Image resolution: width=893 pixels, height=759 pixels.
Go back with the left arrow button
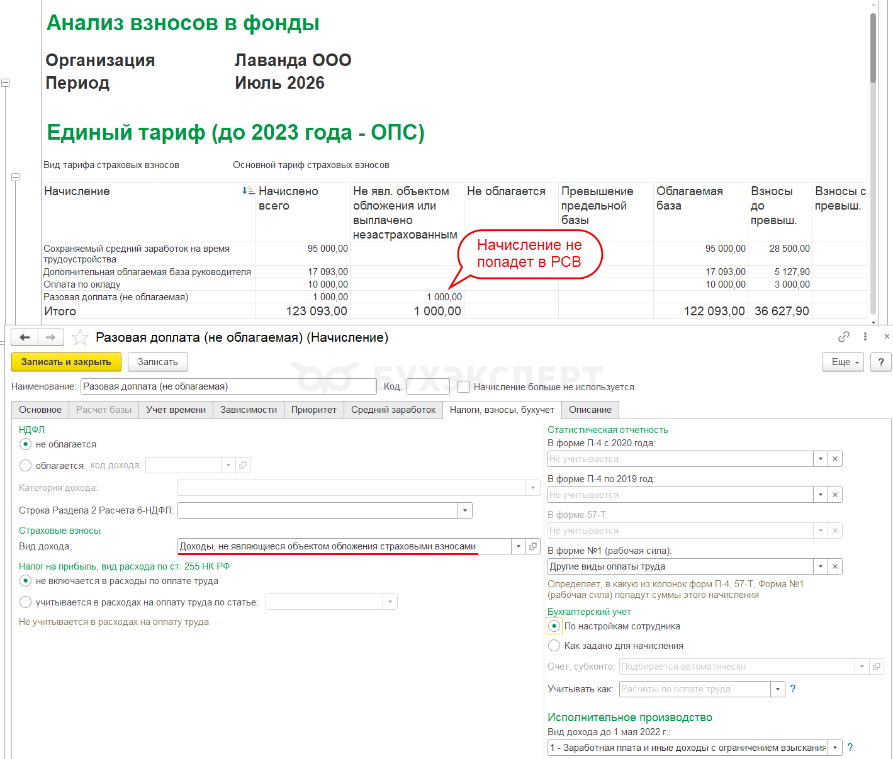click(25, 337)
